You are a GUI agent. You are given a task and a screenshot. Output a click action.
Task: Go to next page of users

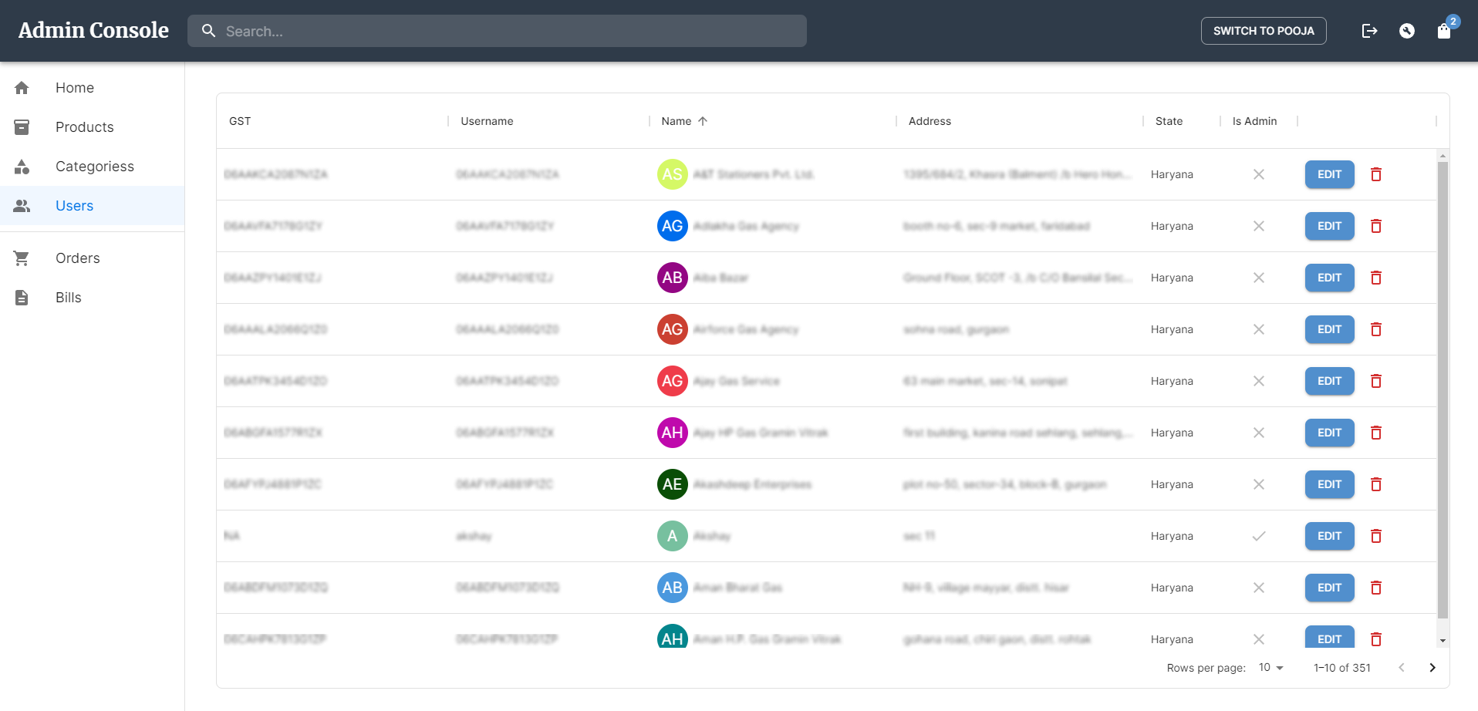tap(1432, 668)
